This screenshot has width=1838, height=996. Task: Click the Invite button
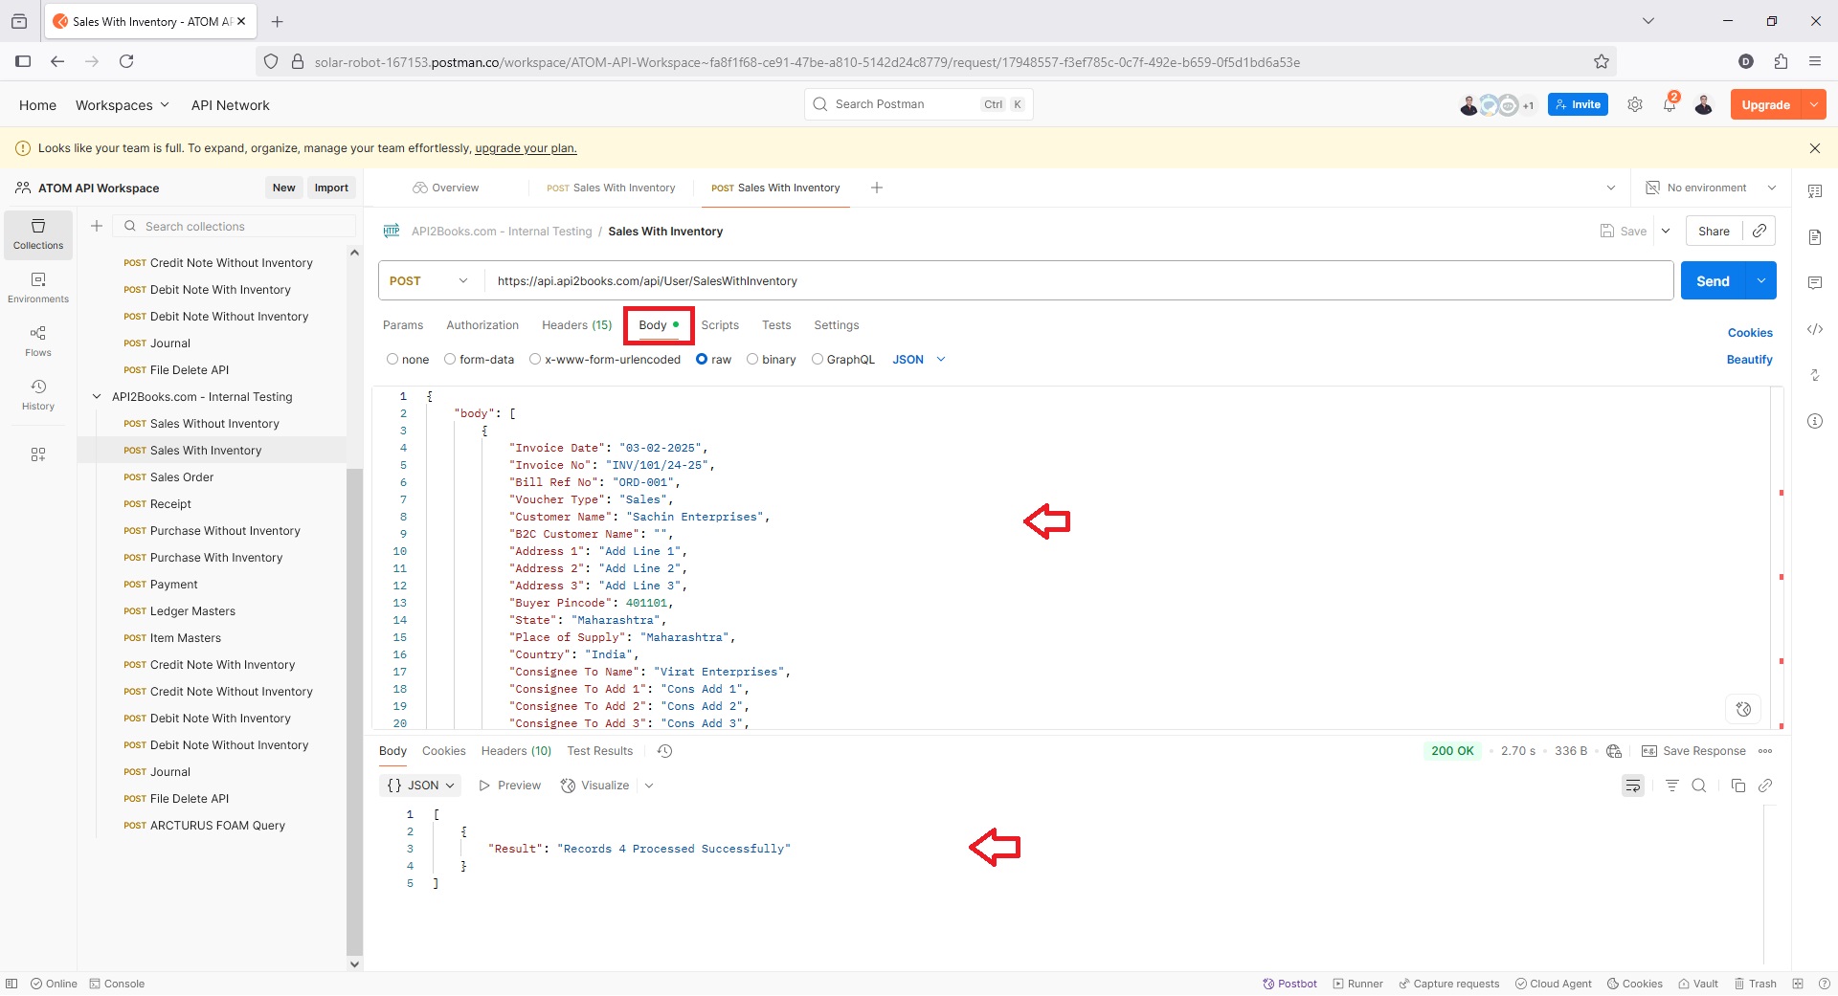tap(1578, 104)
